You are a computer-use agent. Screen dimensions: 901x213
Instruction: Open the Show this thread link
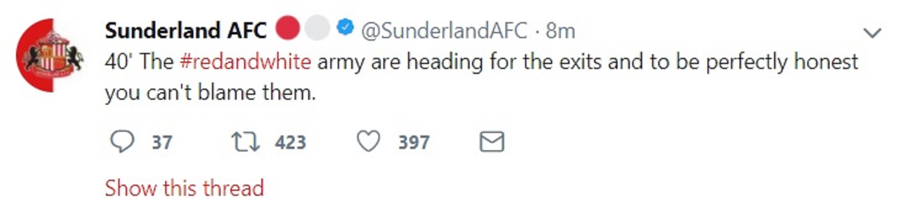[x=184, y=188]
